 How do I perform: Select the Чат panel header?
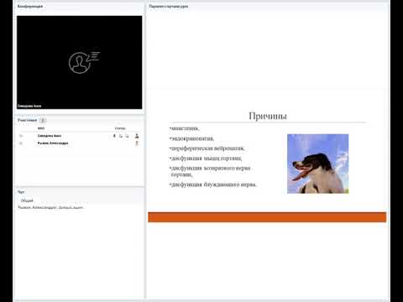pos(21,192)
